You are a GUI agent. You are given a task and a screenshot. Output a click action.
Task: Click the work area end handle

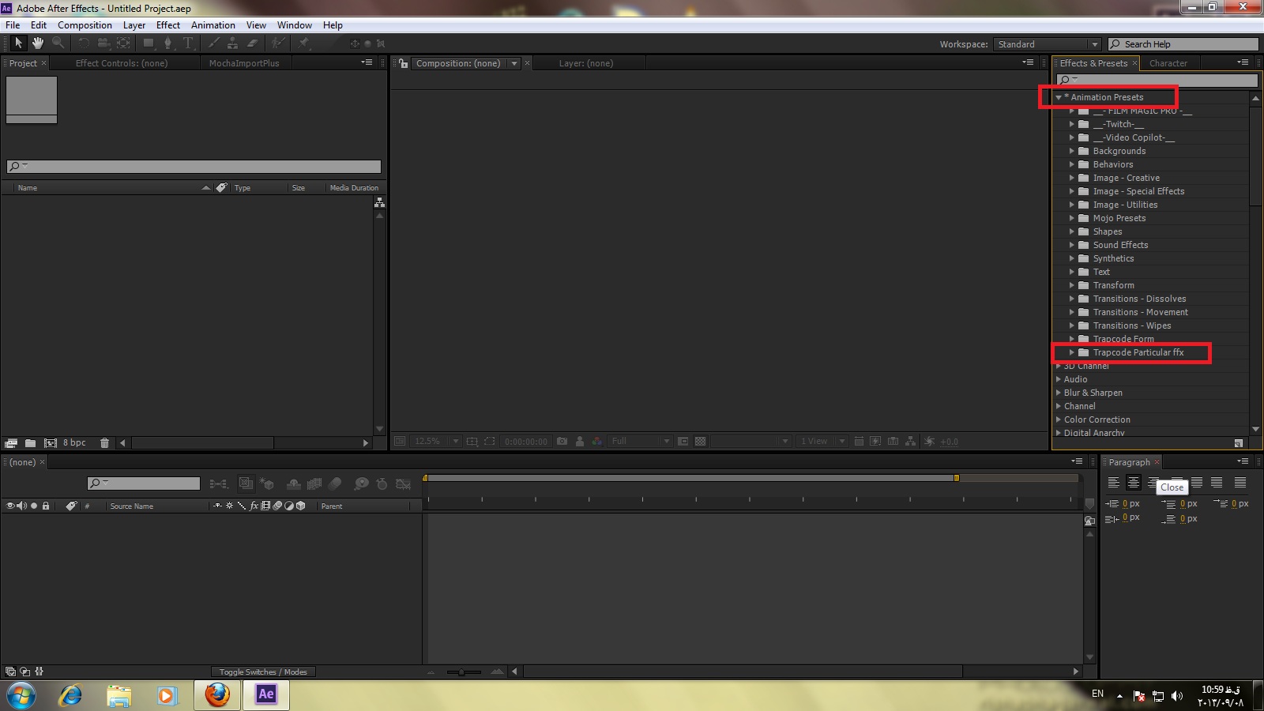[956, 478]
